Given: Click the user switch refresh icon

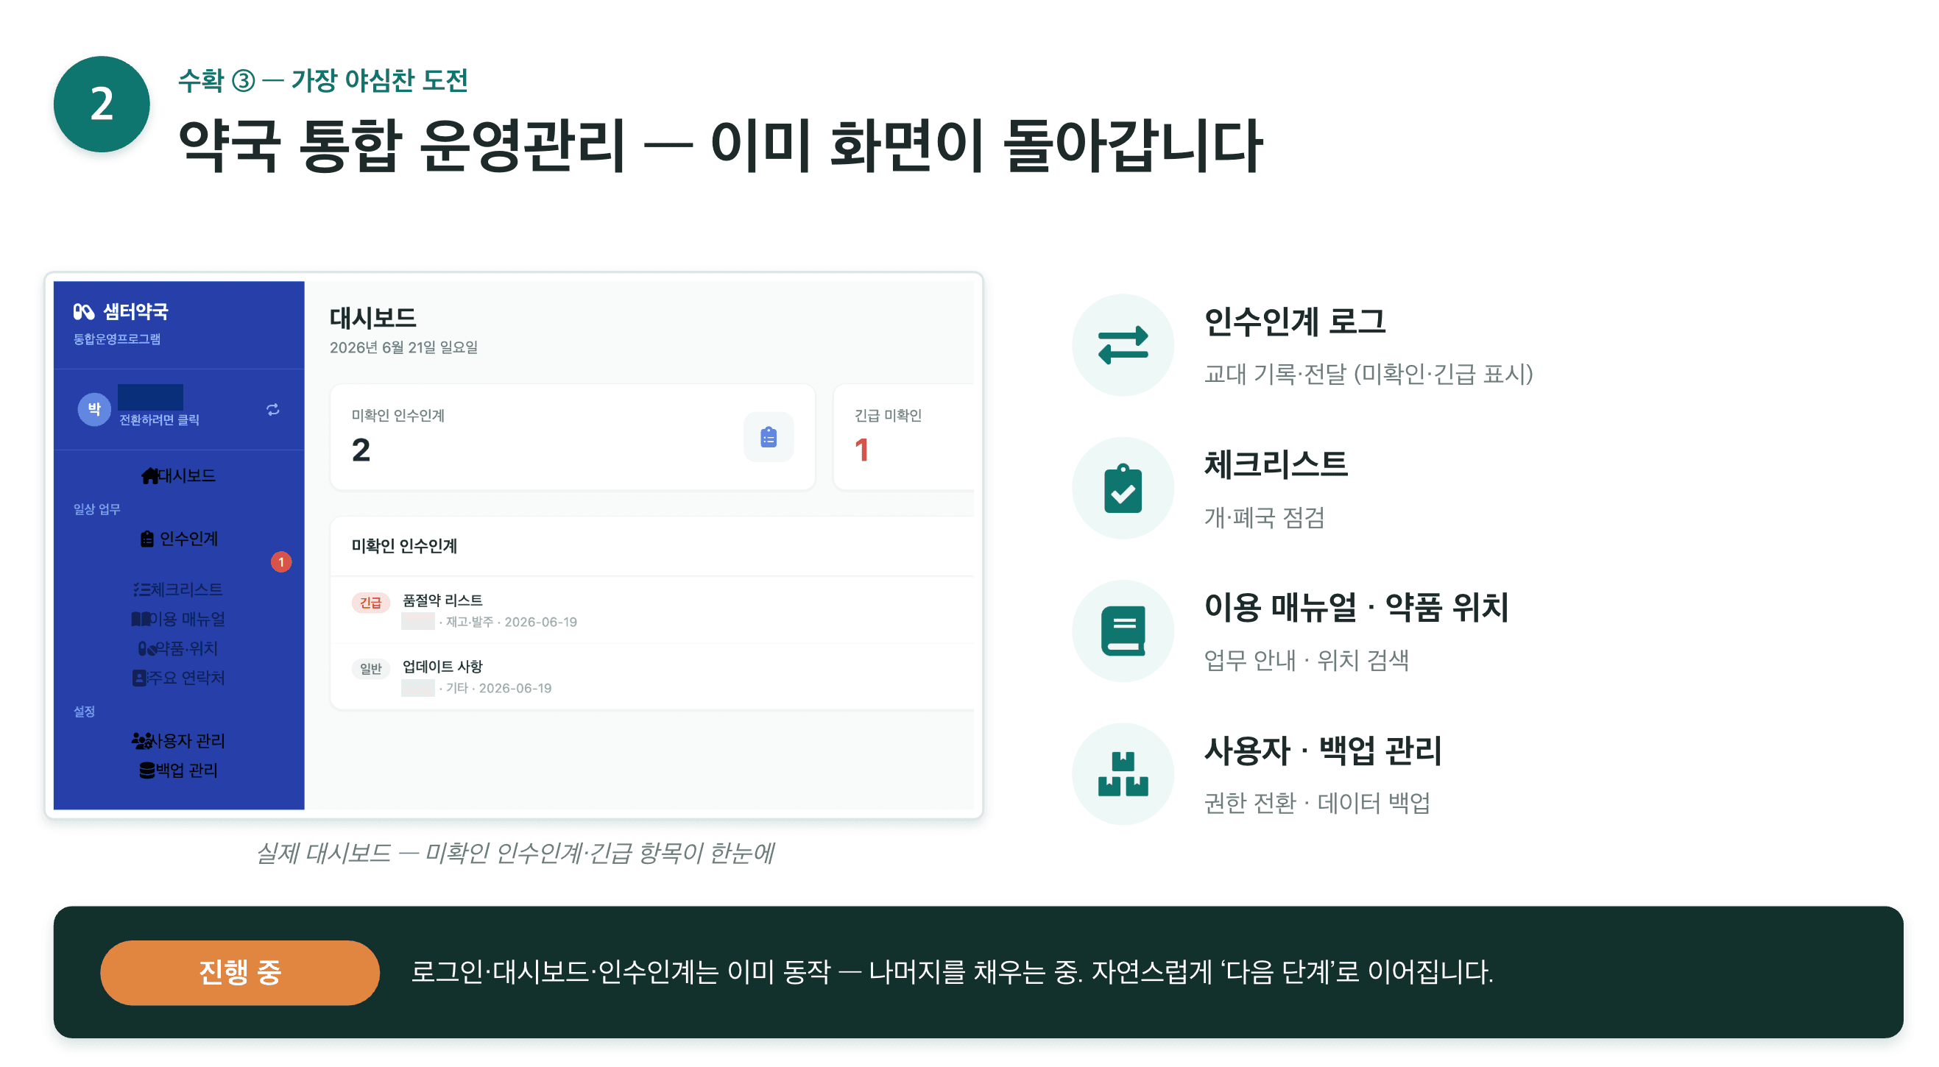Looking at the screenshot, I should pyautogui.click(x=273, y=409).
